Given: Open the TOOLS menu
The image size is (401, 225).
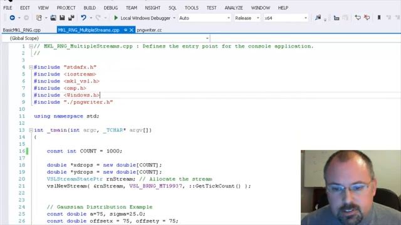Looking at the screenshot, I should click(192, 8).
